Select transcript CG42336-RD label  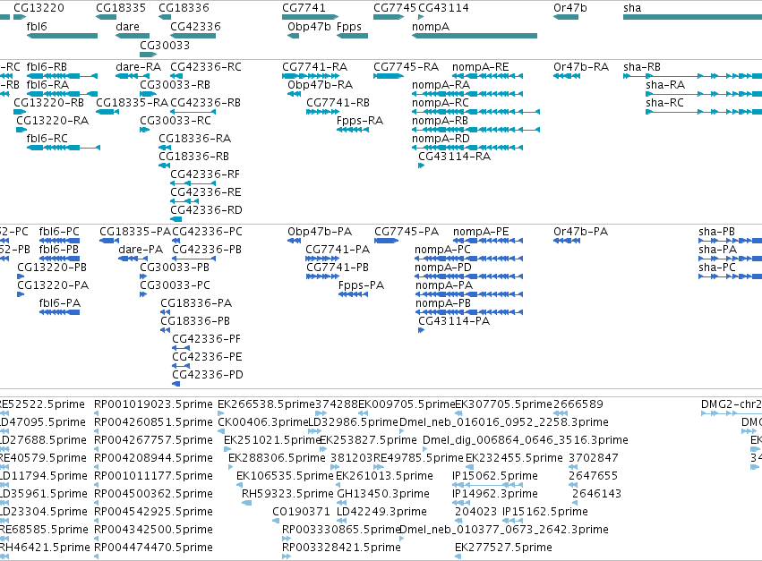point(206,210)
